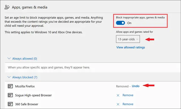This screenshot has width=181, height=109.
Task: Click the 'Allow apps and games rated for' label
Action: tap(134, 32)
